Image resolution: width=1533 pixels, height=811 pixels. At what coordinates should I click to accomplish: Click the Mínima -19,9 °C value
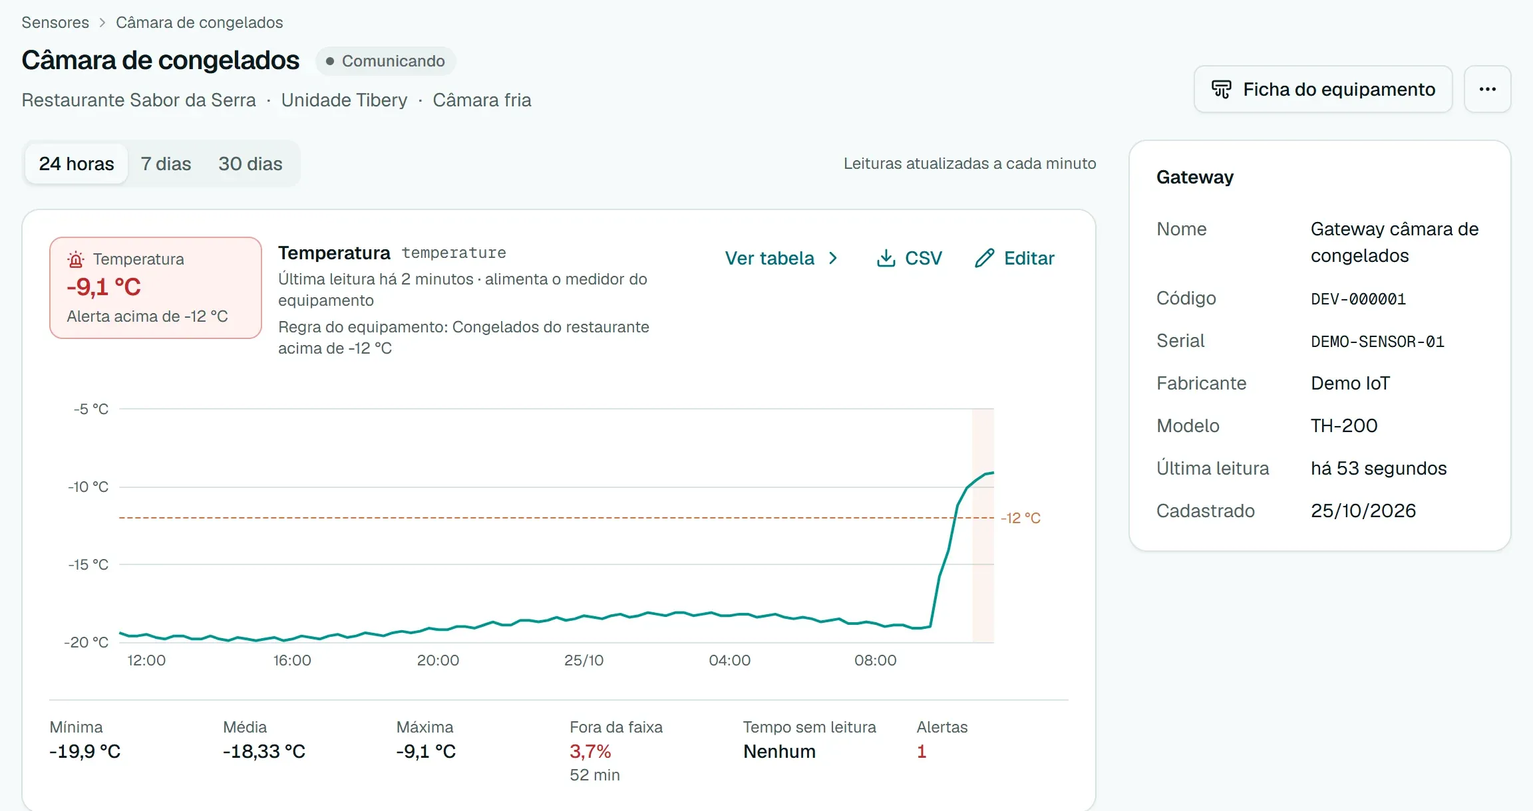[x=85, y=751]
